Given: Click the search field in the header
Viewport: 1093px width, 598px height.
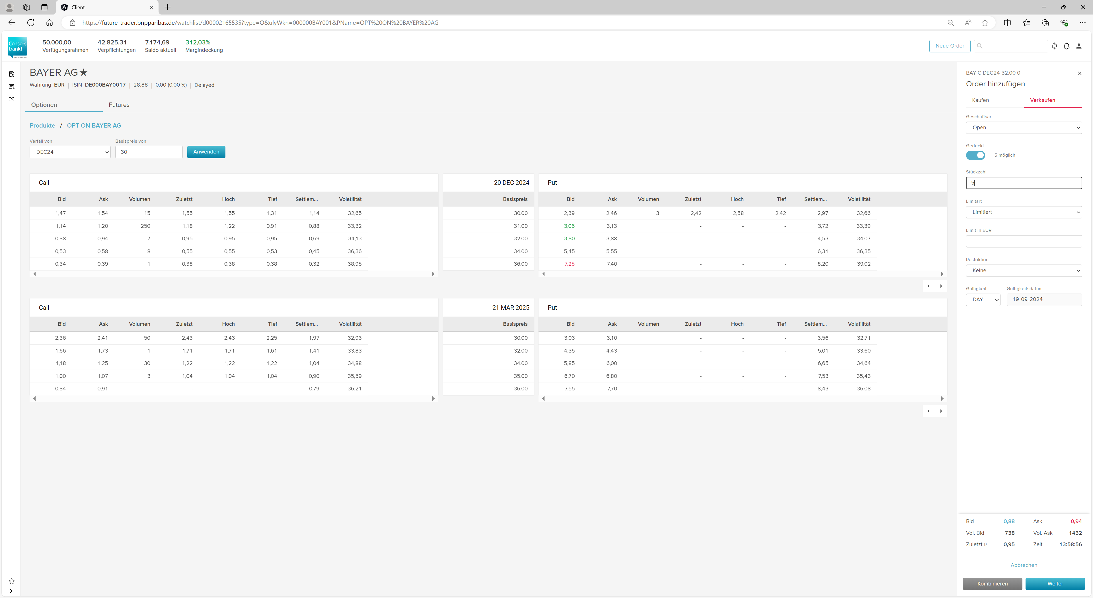Looking at the screenshot, I should point(1011,46).
